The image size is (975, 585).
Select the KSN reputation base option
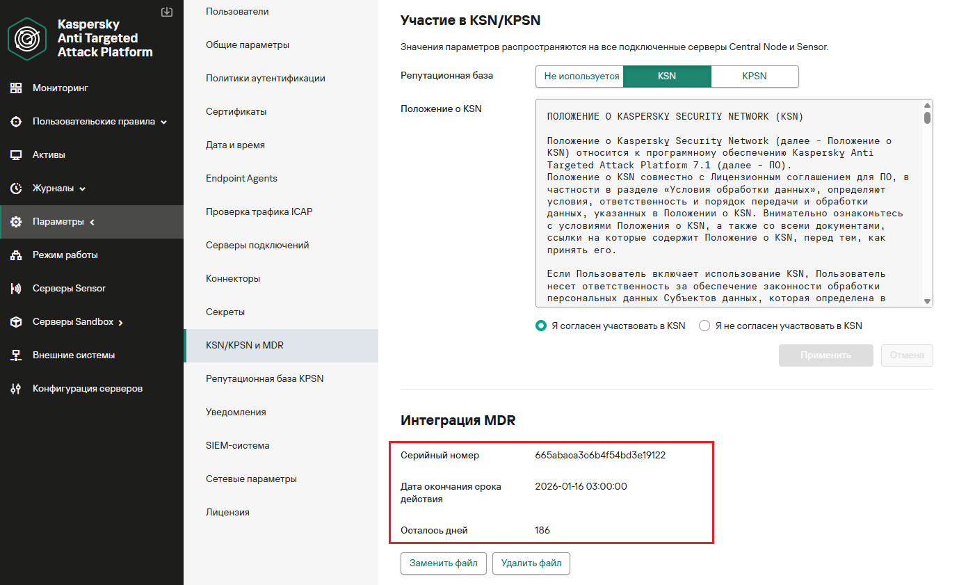pos(667,77)
